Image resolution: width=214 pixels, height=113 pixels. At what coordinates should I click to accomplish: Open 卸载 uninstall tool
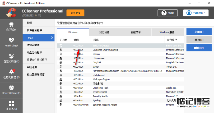click(39, 23)
